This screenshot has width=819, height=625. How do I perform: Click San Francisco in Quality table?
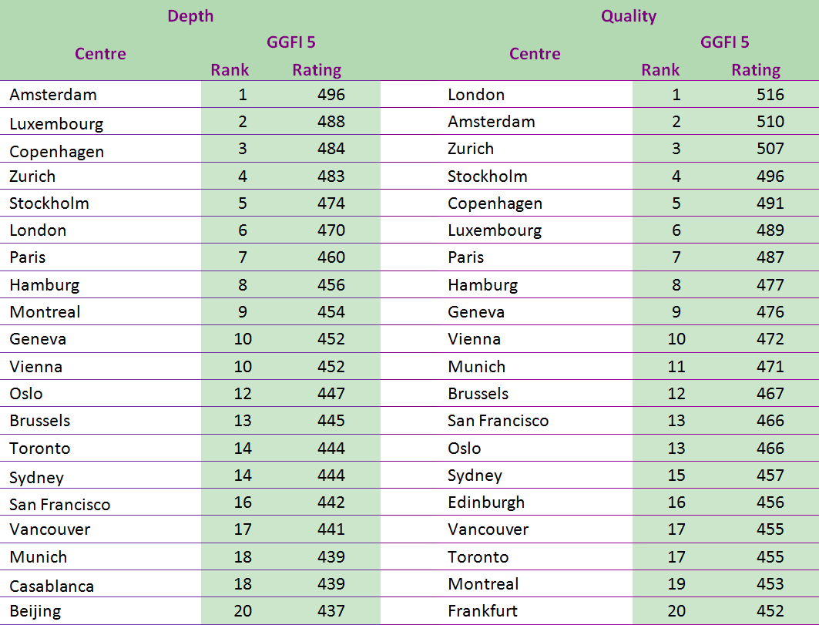click(x=498, y=421)
